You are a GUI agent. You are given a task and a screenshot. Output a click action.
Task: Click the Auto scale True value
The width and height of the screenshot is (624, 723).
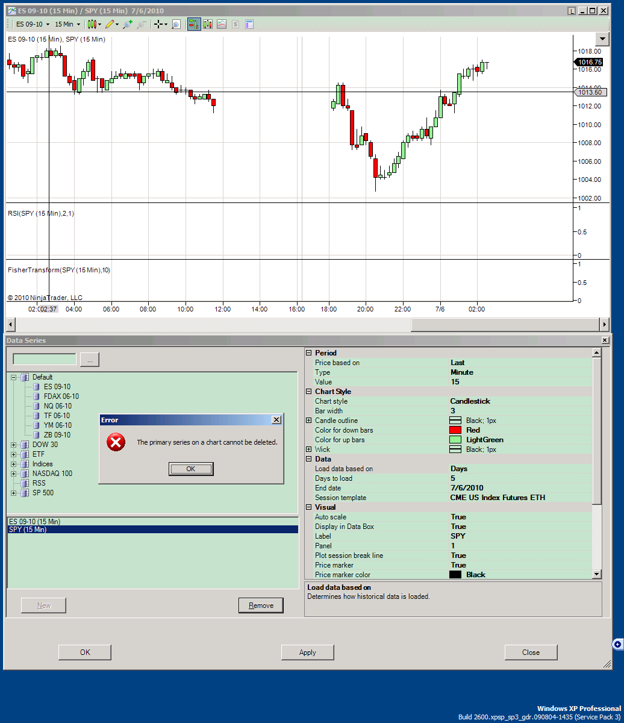coord(520,517)
